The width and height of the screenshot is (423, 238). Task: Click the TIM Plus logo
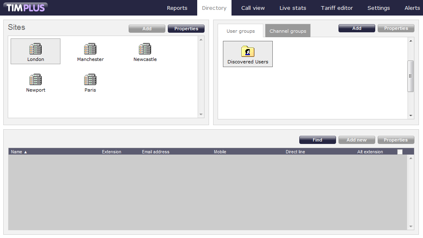pyautogui.click(x=25, y=7)
